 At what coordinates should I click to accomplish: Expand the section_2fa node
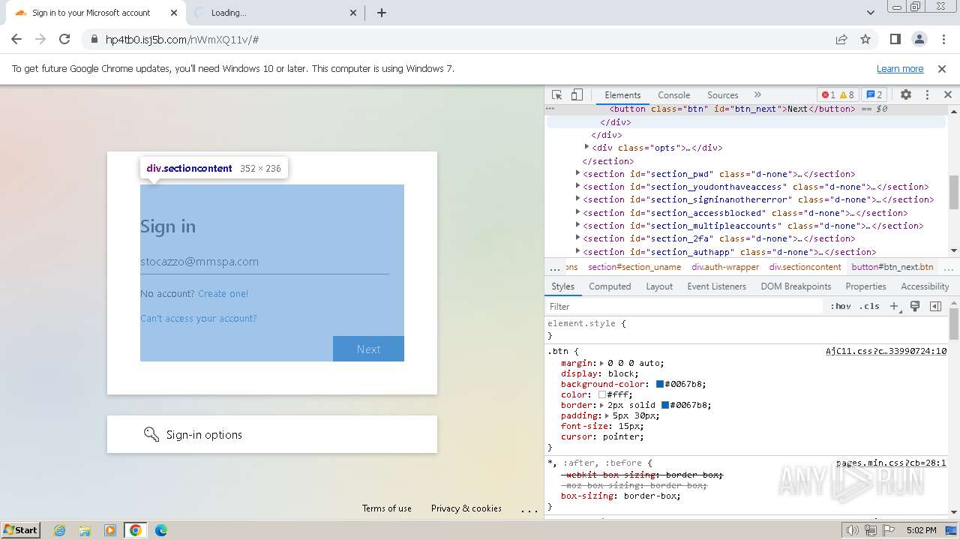coord(577,238)
